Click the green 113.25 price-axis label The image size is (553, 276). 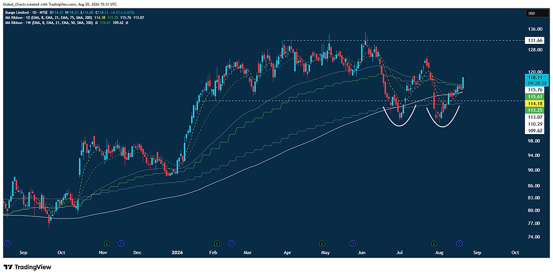tap(536, 110)
